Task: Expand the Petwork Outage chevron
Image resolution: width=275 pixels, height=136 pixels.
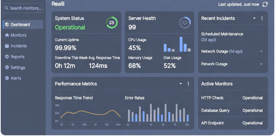Action: coord(261,64)
